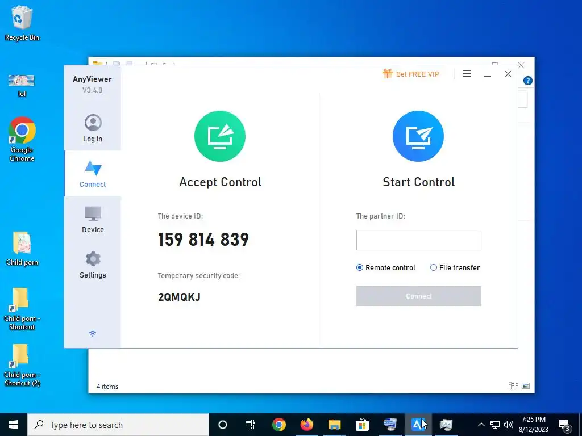This screenshot has width=582, height=436.
Task: Select the Remote control radio button
Action: click(x=360, y=268)
